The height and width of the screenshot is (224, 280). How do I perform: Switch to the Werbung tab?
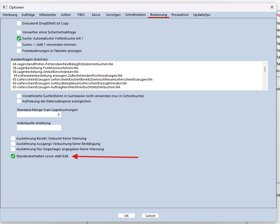coord(10,15)
